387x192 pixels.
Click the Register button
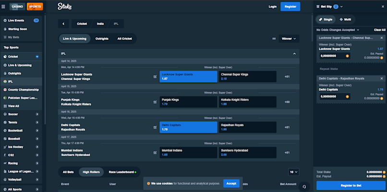290,7
